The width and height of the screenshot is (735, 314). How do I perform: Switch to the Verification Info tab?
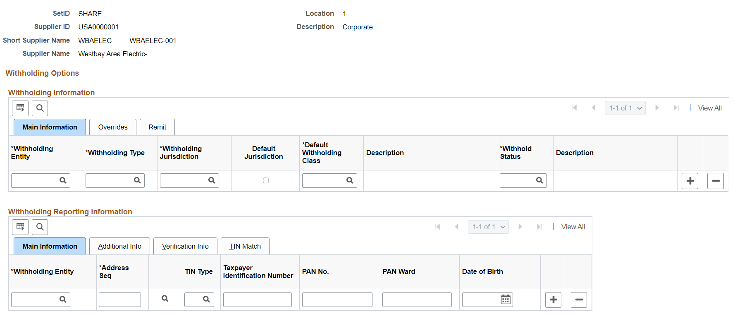click(185, 246)
